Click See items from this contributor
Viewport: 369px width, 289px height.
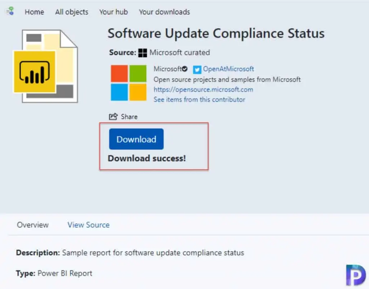199,100
